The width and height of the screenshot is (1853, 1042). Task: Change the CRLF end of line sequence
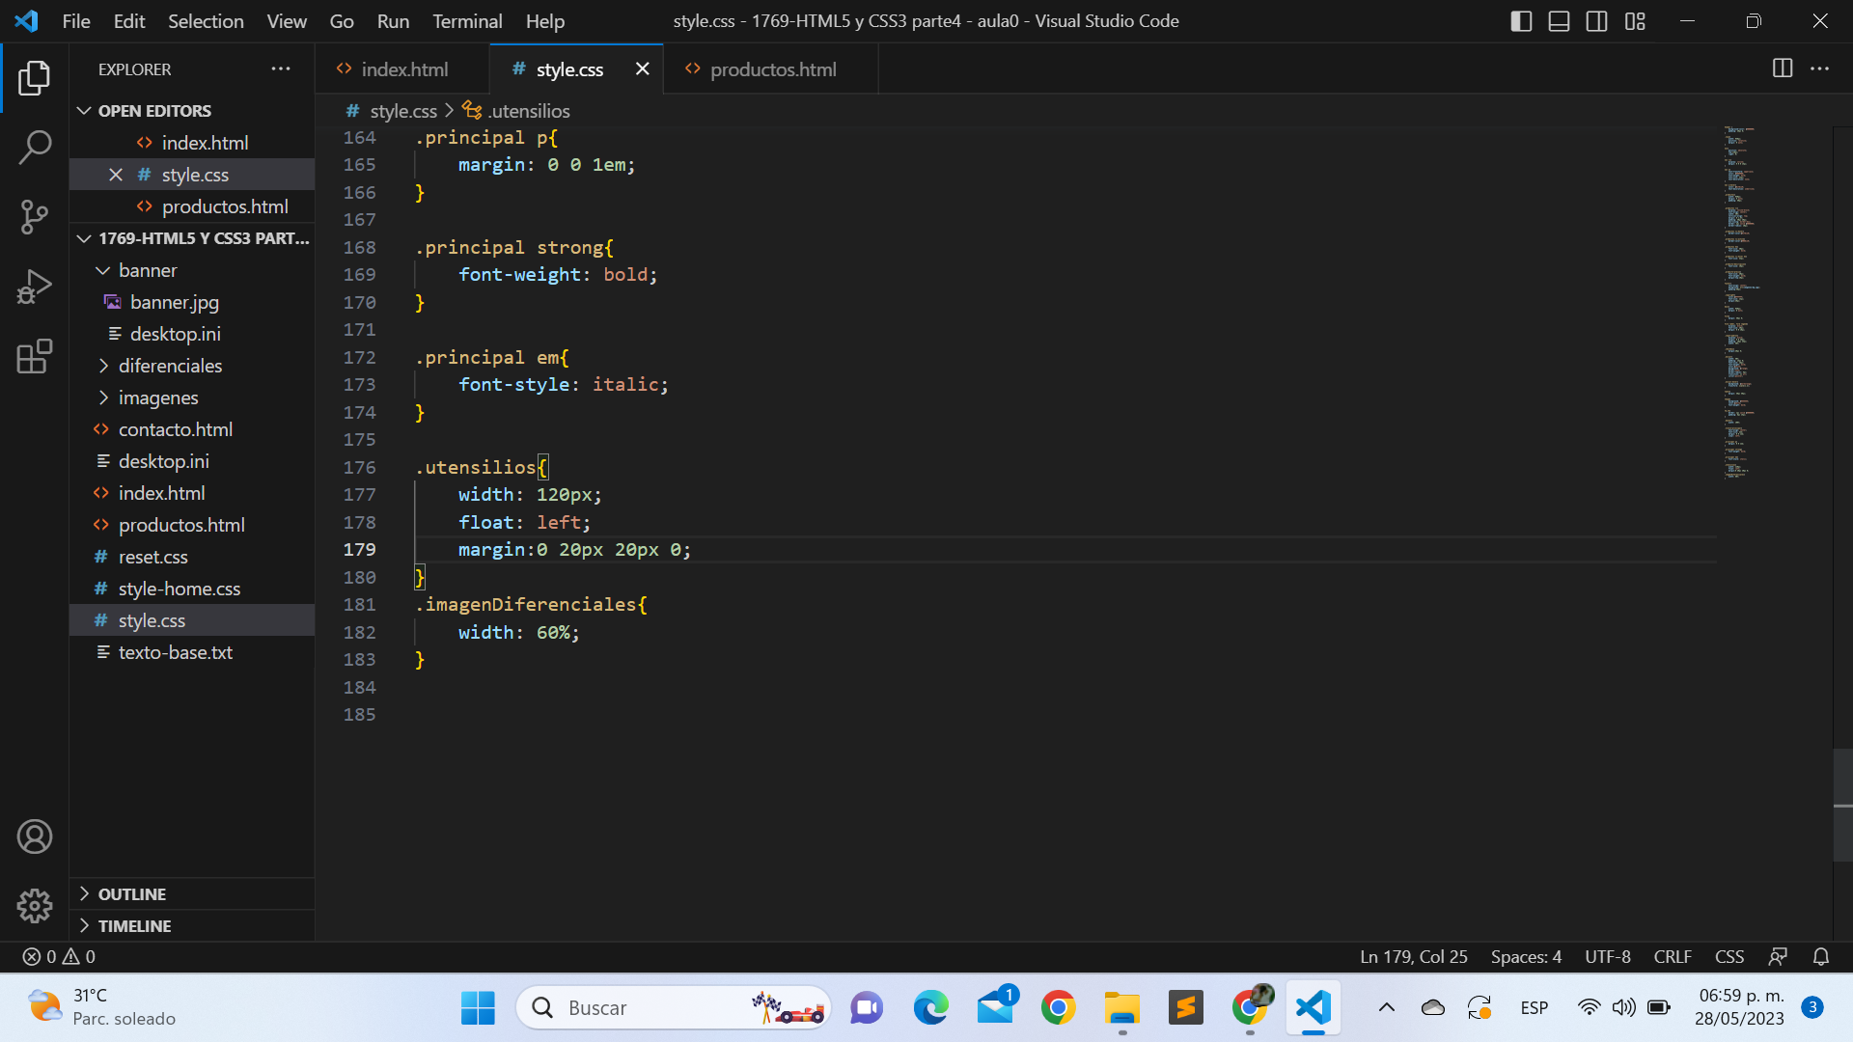[x=1673, y=956]
